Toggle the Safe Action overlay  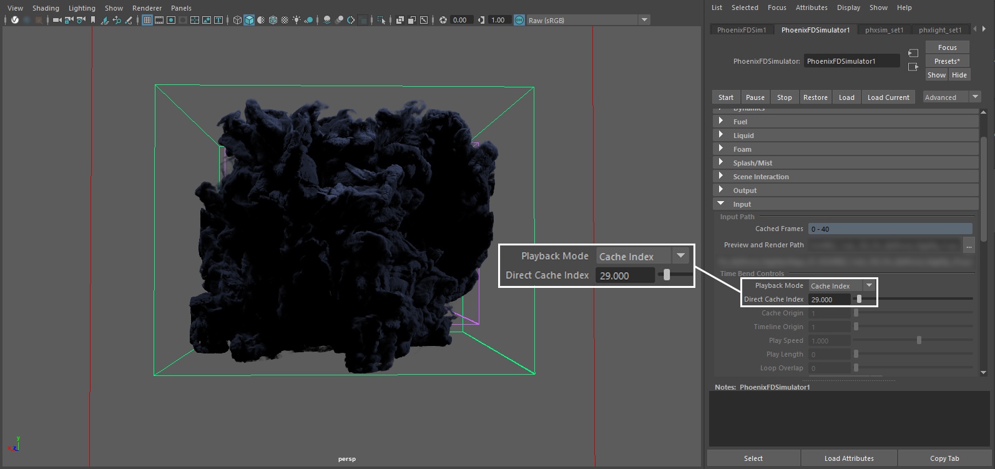pos(207,20)
